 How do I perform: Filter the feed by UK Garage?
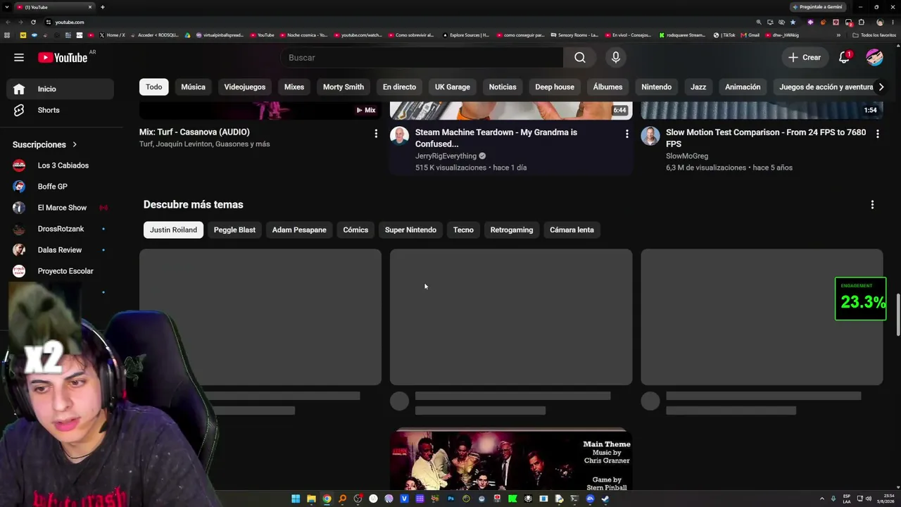(453, 87)
